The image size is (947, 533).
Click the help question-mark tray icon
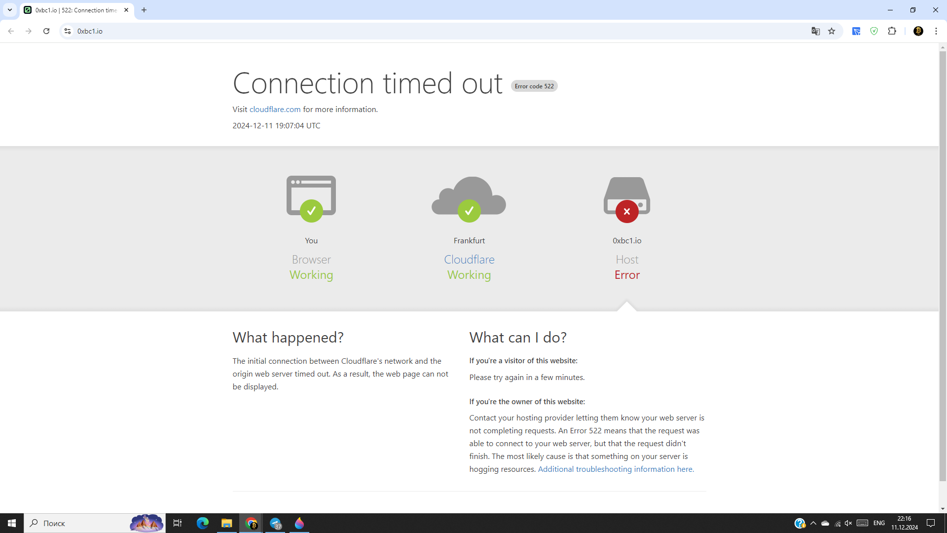(x=800, y=523)
